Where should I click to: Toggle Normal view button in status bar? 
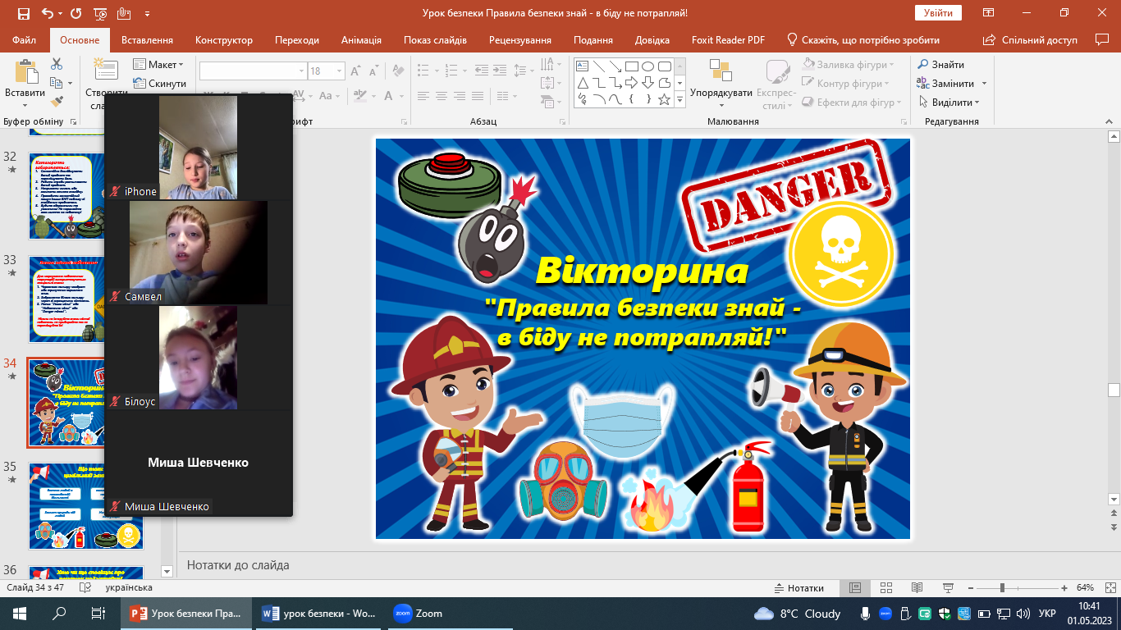[855, 588]
